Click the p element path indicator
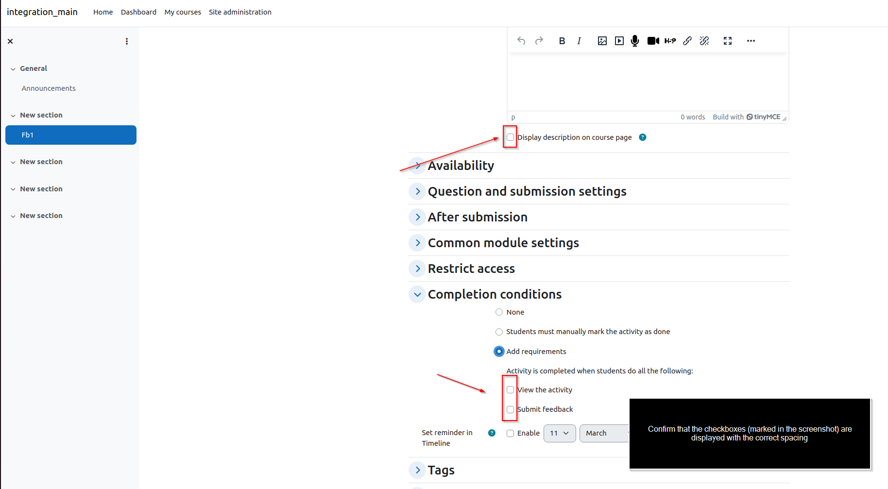Image resolution: width=888 pixels, height=489 pixels. point(513,118)
